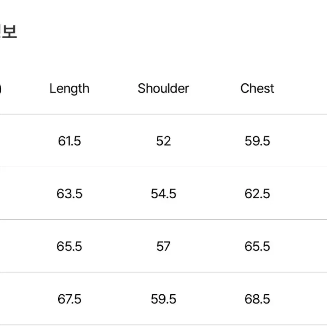This screenshot has height=327, width=327.
Task: Select the 61.5 Length value
Action: click(x=69, y=141)
